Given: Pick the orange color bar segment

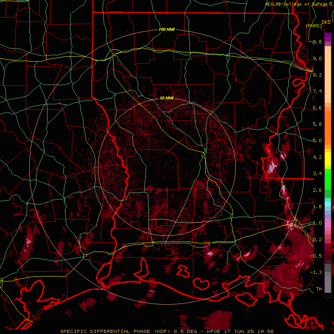Looking at the screenshot, I should point(328,128).
